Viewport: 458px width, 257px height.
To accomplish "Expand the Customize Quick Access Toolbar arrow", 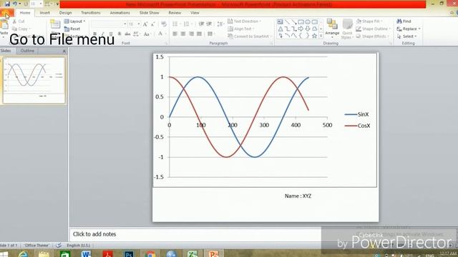I will [57, 4].
